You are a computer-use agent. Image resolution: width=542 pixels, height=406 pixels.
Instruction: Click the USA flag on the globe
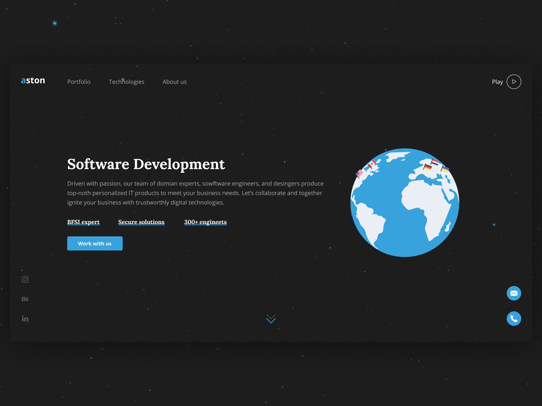coord(359,174)
